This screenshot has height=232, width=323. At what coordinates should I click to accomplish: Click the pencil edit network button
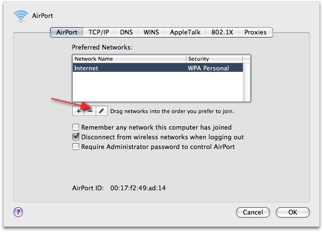[101, 111]
